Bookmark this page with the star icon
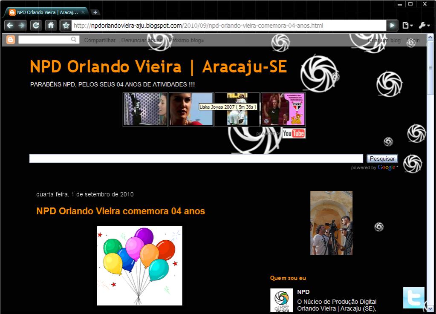 [66, 26]
